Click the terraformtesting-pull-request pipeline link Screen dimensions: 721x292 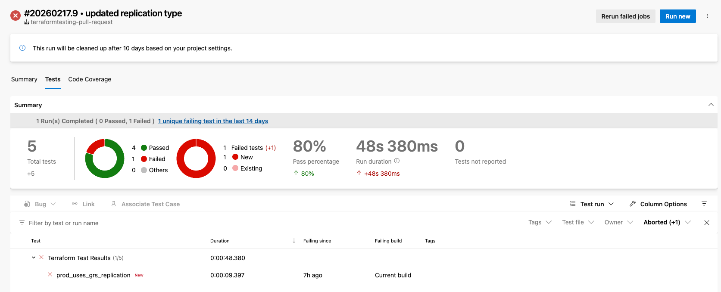pos(72,22)
